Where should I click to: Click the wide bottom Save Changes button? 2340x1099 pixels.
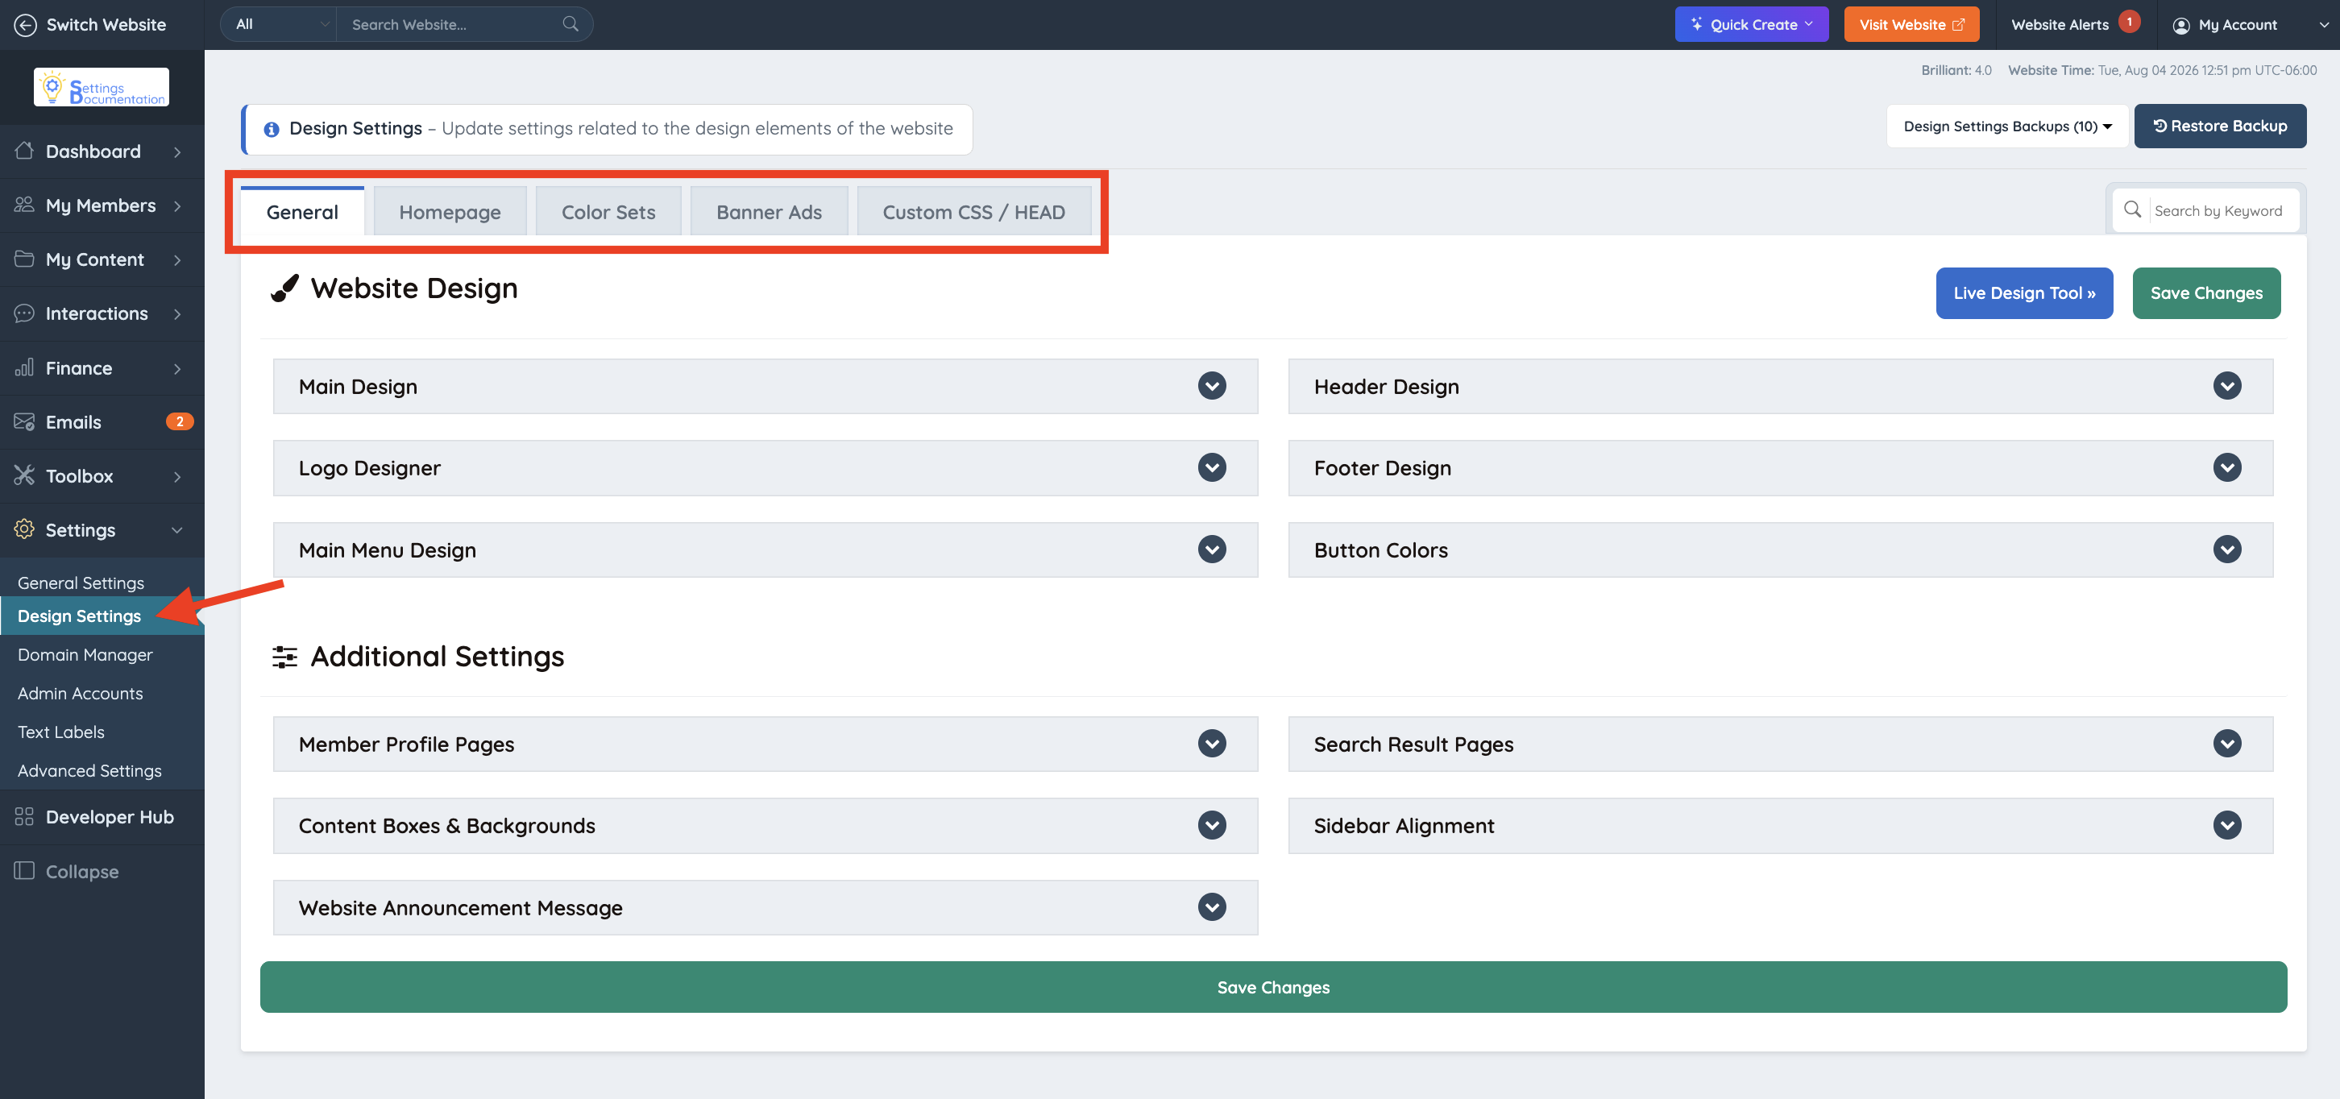(1272, 987)
